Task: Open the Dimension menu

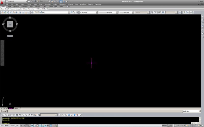Action: pyautogui.click(x=47, y=4)
